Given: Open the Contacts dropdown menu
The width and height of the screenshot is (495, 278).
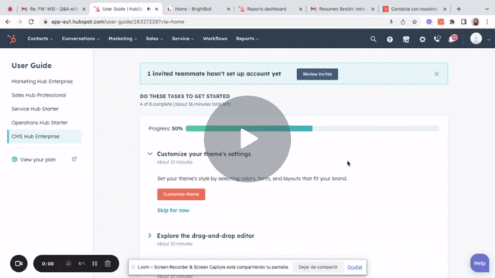Looking at the screenshot, I should point(39,39).
